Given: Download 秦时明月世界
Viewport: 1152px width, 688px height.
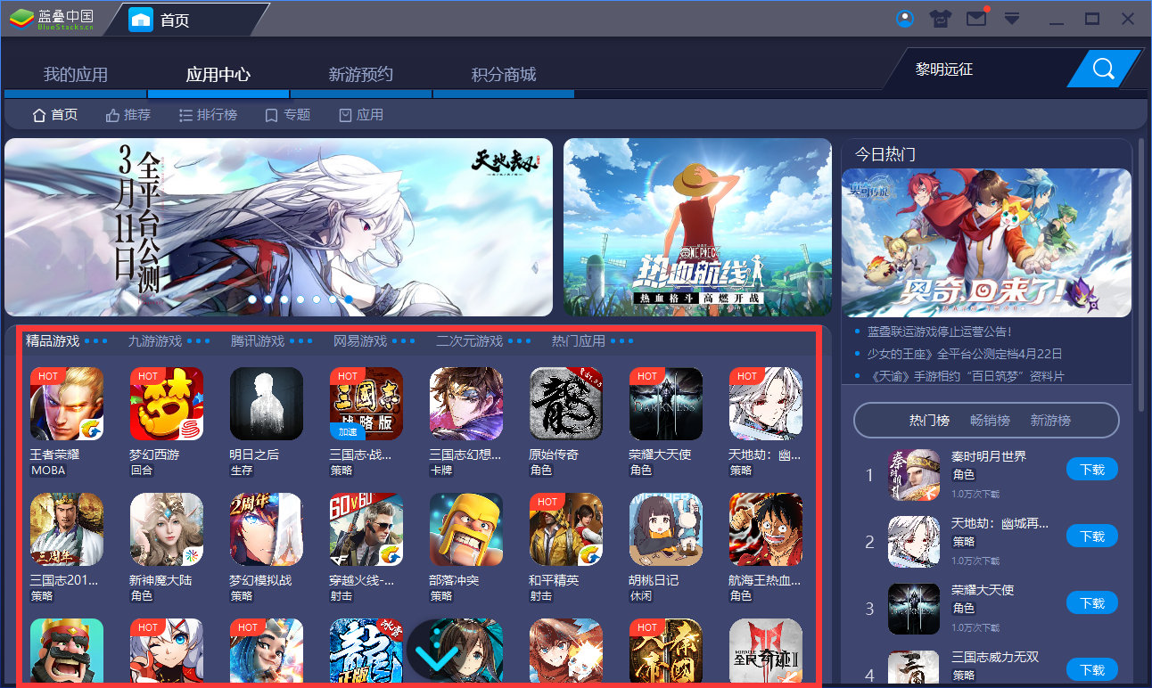Looking at the screenshot, I should 1092,470.
